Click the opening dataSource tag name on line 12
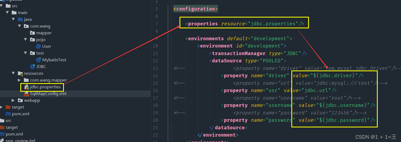This screenshot has height=142, width=401. [227, 61]
